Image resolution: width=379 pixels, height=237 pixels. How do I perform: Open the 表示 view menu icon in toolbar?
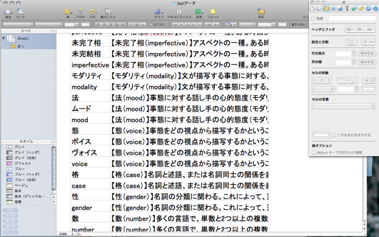tap(8, 11)
